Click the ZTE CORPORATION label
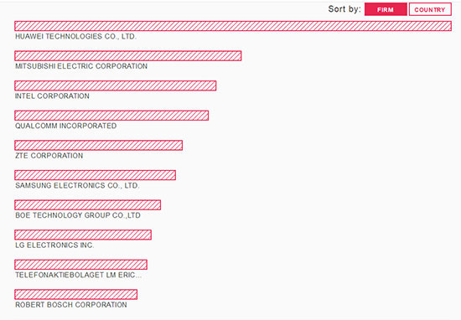Image resolution: width=461 pixels, height=320 pixels. tap(49, 156)
